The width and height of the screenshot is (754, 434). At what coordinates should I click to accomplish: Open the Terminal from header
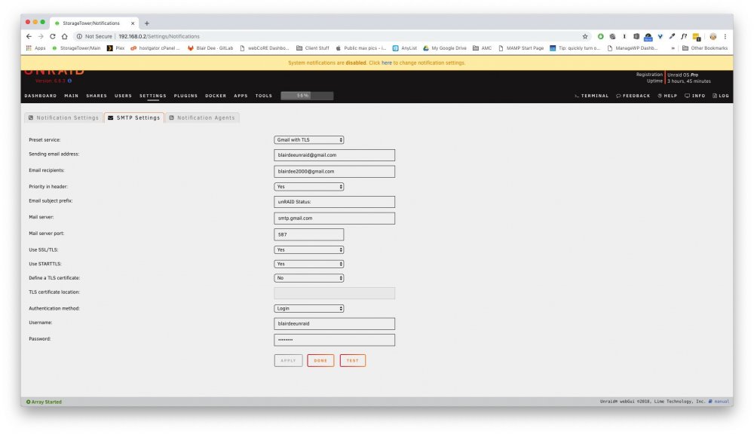pyautogui.click(x=591, y=96)
